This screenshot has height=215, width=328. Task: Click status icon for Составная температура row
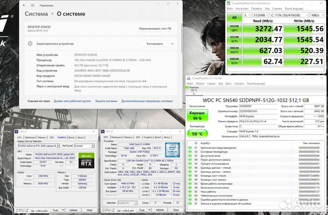click(x=190, y=152)
